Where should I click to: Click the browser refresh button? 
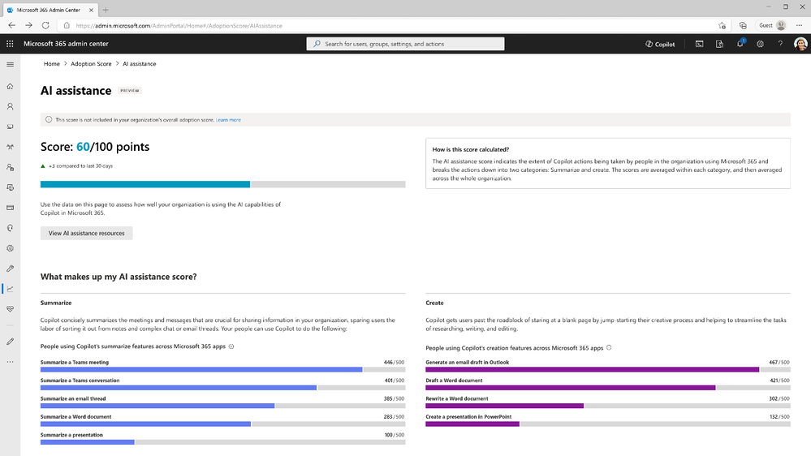tap(45, 25)
